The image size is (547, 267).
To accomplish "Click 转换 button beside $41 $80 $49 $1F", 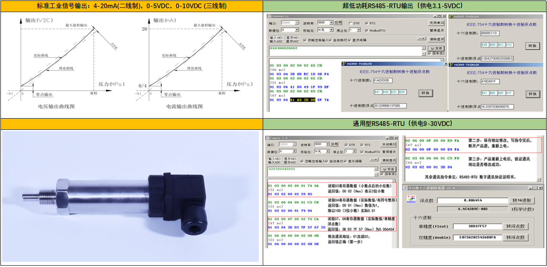I will pos(532,94).
